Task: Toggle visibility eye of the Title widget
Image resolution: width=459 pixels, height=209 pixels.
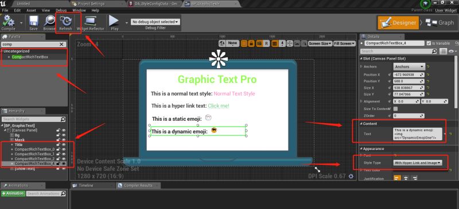Action: [64, 145]
